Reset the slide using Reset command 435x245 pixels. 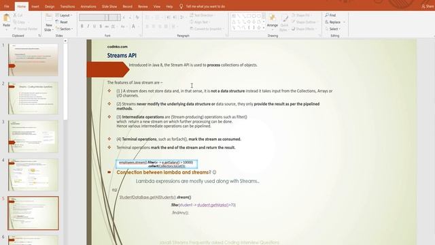point(62,22)
